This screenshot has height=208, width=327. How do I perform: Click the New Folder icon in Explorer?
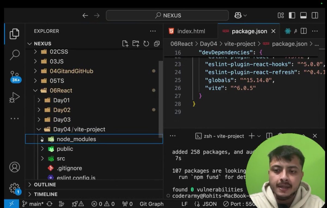point(136,44)
